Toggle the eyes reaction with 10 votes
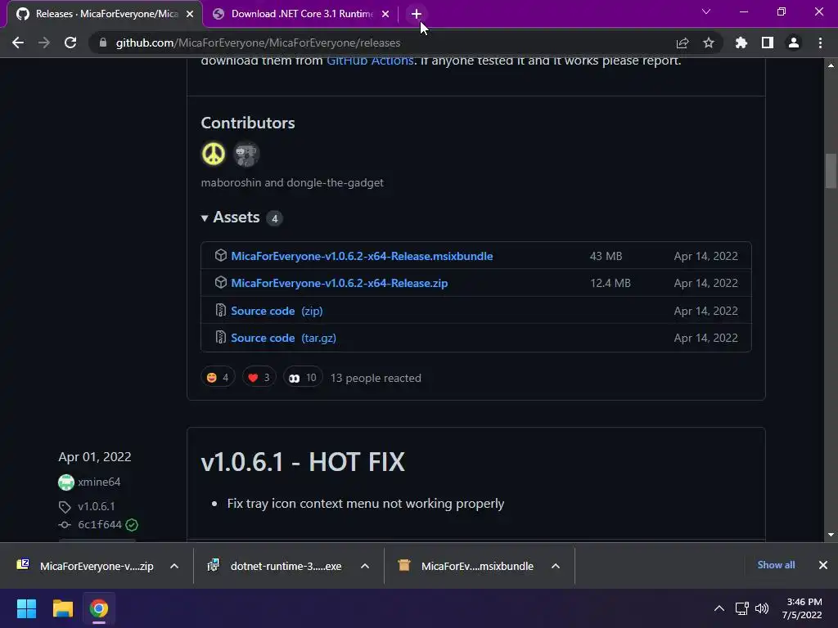 click(x=303, y=378)
